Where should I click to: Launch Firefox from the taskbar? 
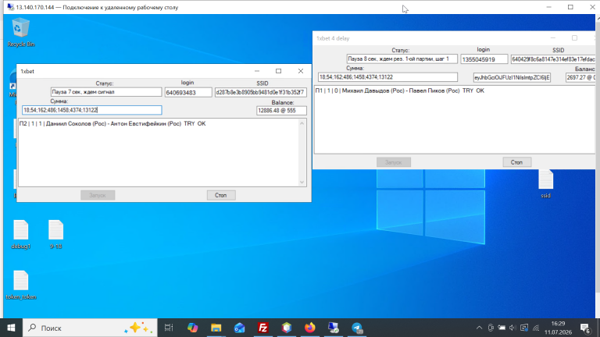tap(310, 328)
